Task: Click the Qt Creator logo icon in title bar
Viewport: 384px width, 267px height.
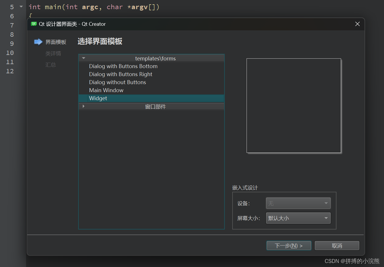Action: [x=34, y=24]
